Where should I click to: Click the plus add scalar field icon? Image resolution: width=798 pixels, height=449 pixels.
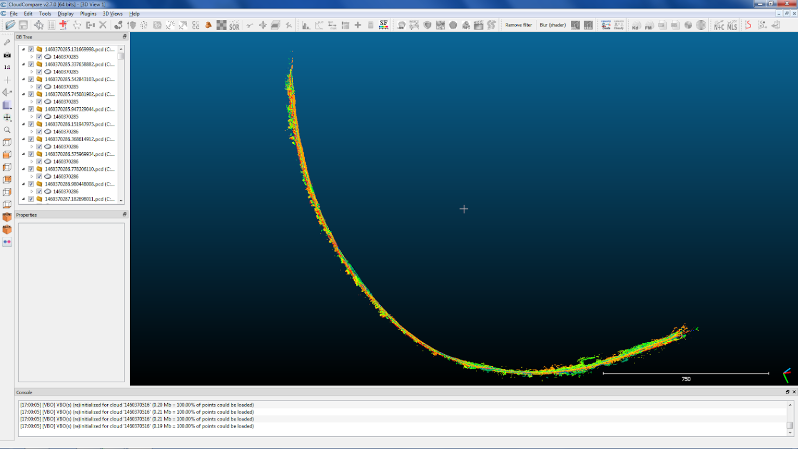pyautogui.click(x=358, y=25)
